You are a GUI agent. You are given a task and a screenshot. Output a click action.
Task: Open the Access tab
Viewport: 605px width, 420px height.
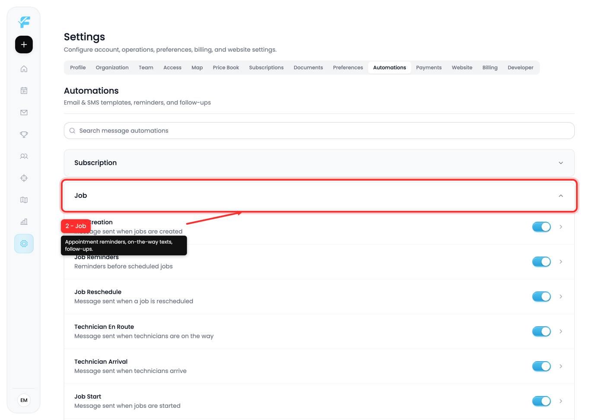(x=172, y=67)
